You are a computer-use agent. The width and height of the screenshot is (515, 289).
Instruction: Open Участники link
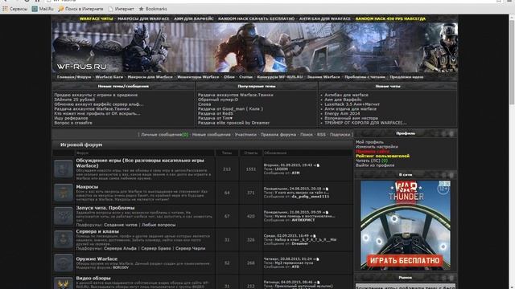(245, 135)
